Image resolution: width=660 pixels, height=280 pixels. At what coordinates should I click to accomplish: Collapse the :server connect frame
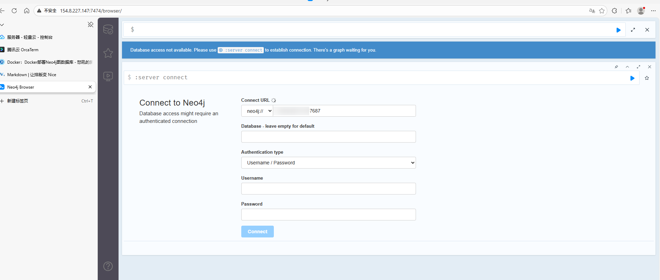(x=627, y=67)
